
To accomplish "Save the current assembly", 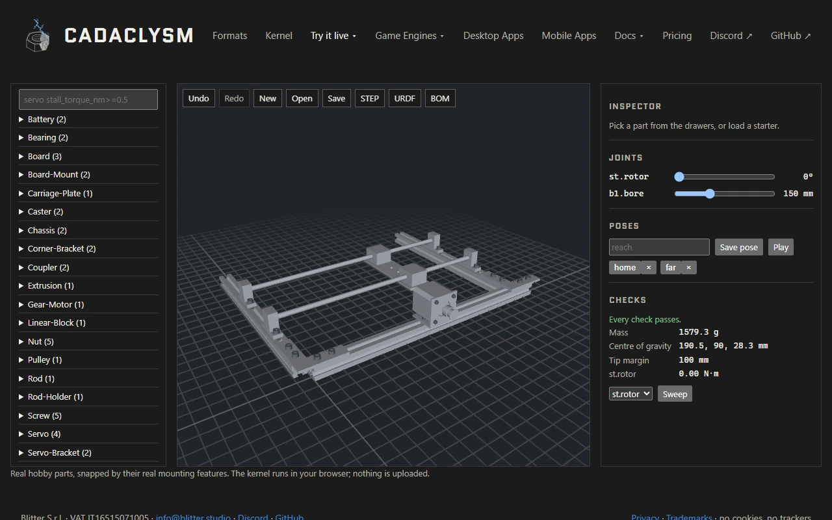I will (337, 98).
